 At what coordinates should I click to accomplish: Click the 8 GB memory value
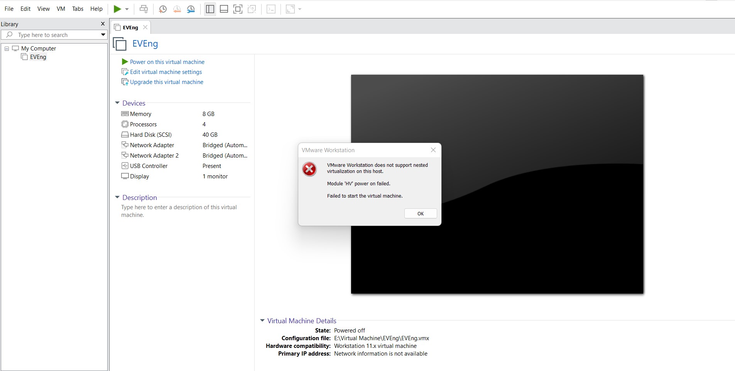pos(208,114)
